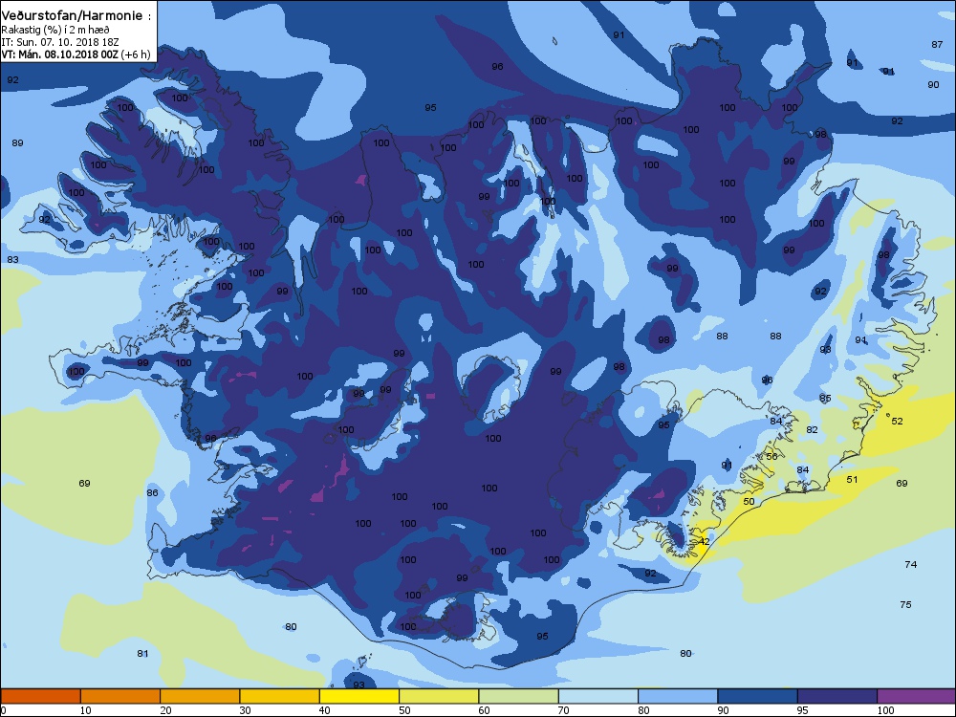This screenshot has width=956, height=717.
Task: Click the bright yellow 40–50 legend swatch
Action: 359,696
